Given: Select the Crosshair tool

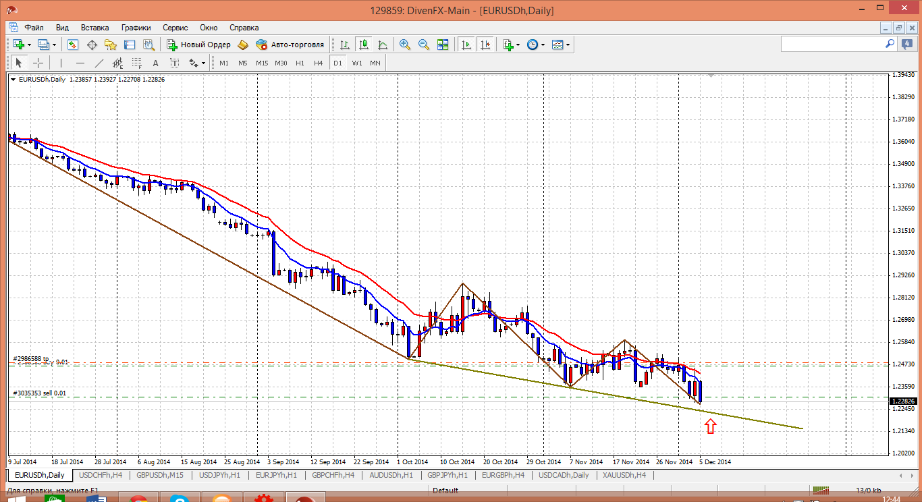Looking at the screenshot, I should click(38, 63).
